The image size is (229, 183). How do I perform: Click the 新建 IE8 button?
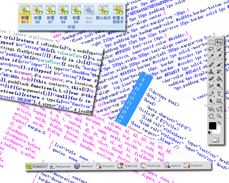point(63,14)
